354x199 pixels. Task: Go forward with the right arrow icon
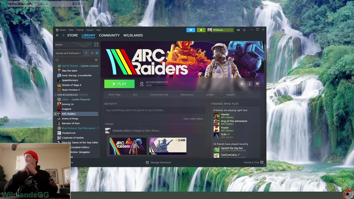click(63, 35)
